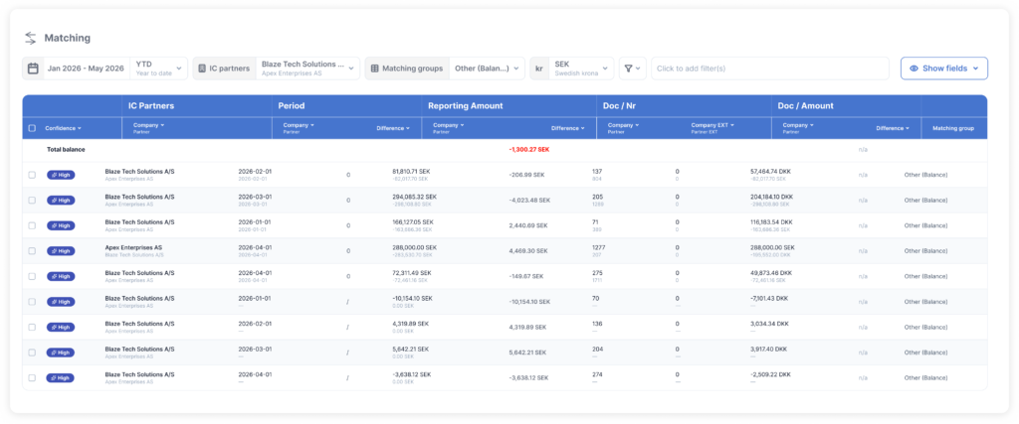Click the Matching group column header
Image resolution: width=1019 pixels, height=424 pixels.
[952, 128]
